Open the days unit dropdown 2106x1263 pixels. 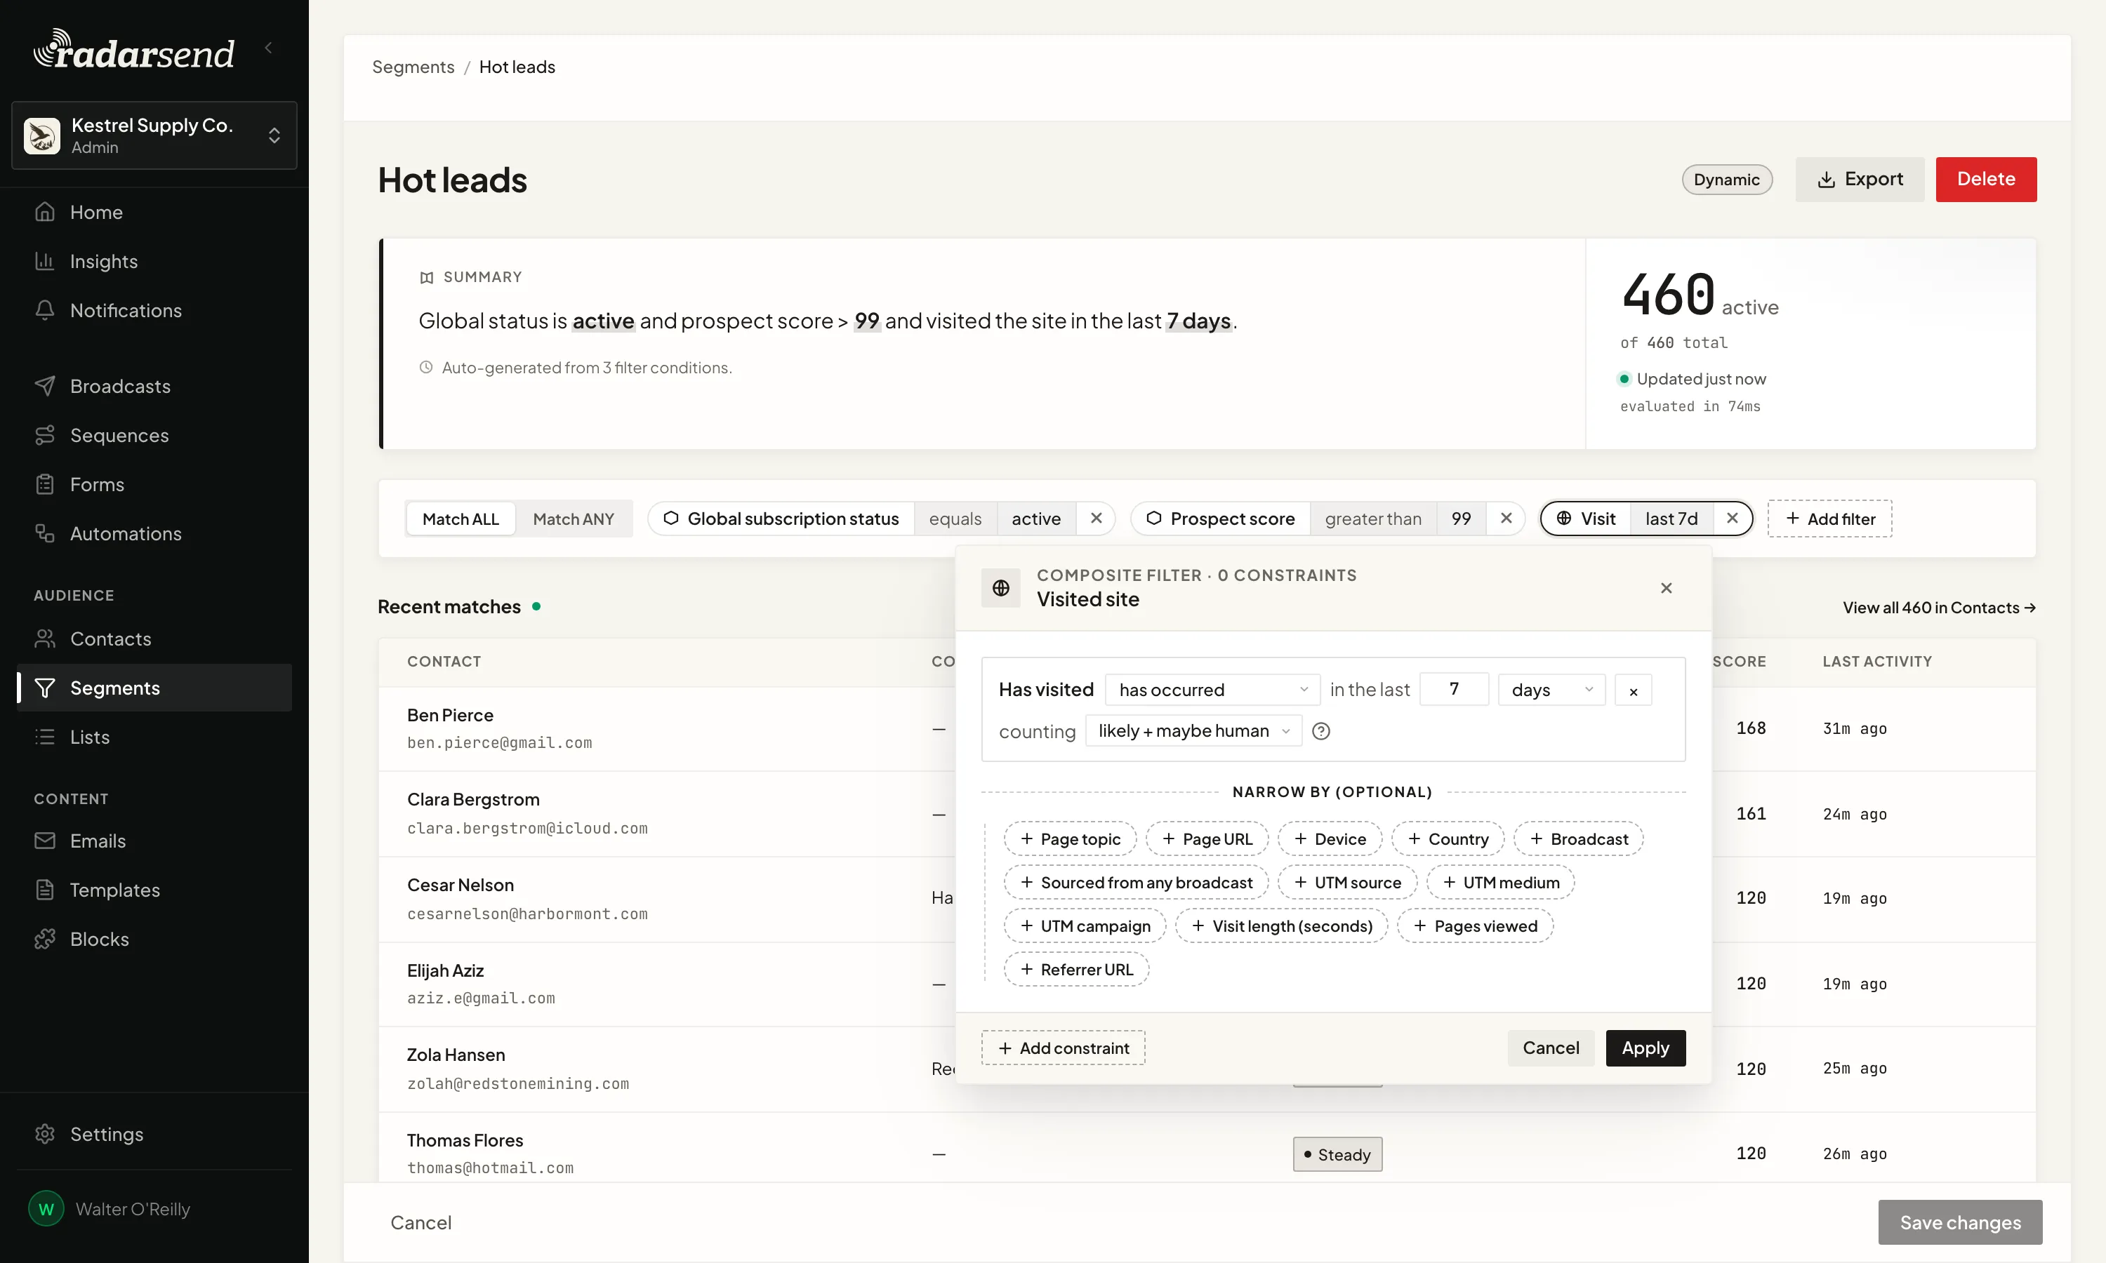[1551, 689]
